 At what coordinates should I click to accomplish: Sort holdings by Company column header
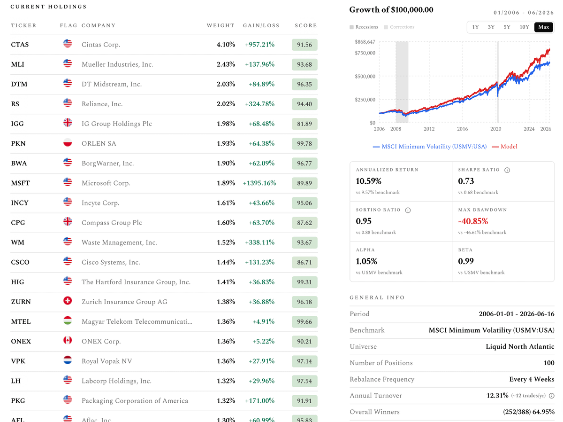[x=99, y=25]
